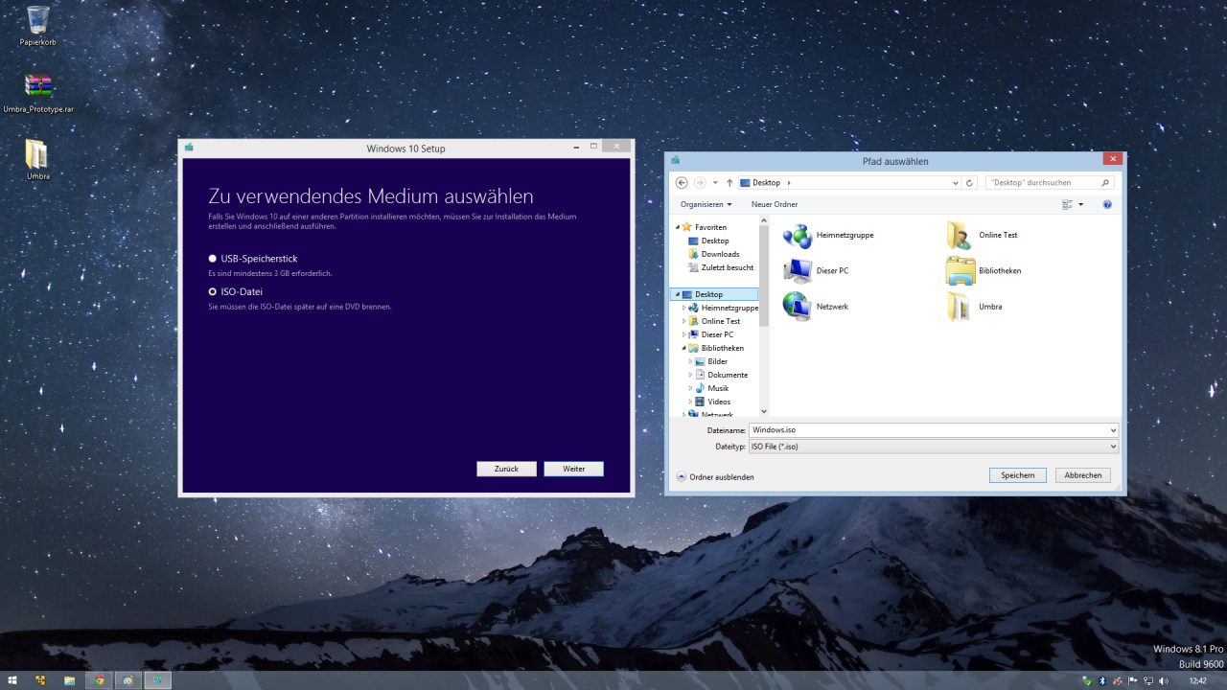Screen dimensions: 1227x690
Task: Select Desktop under Favoriten
Action: [714, 241]
